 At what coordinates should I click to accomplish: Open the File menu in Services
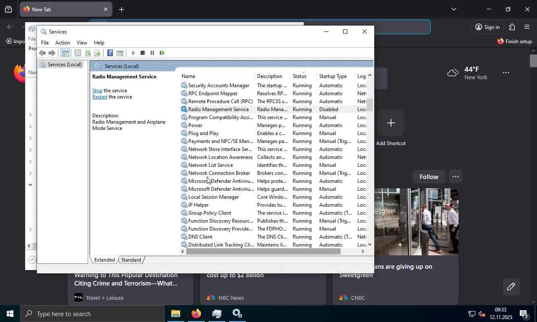45,42
